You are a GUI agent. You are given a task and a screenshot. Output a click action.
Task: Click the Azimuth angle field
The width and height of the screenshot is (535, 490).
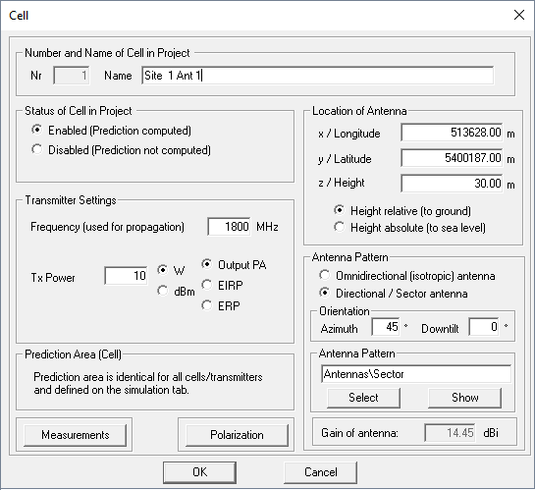click(x=386, y=327)
